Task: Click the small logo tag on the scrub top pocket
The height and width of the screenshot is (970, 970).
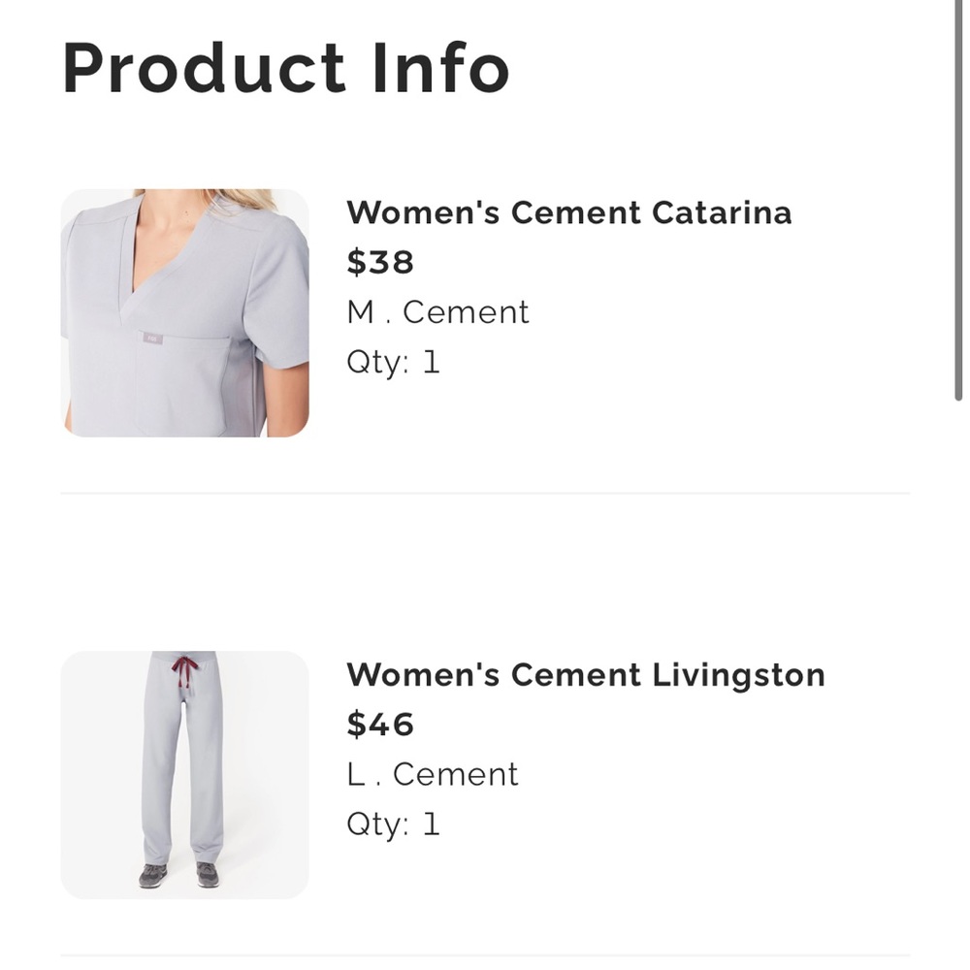Action: 153,339
